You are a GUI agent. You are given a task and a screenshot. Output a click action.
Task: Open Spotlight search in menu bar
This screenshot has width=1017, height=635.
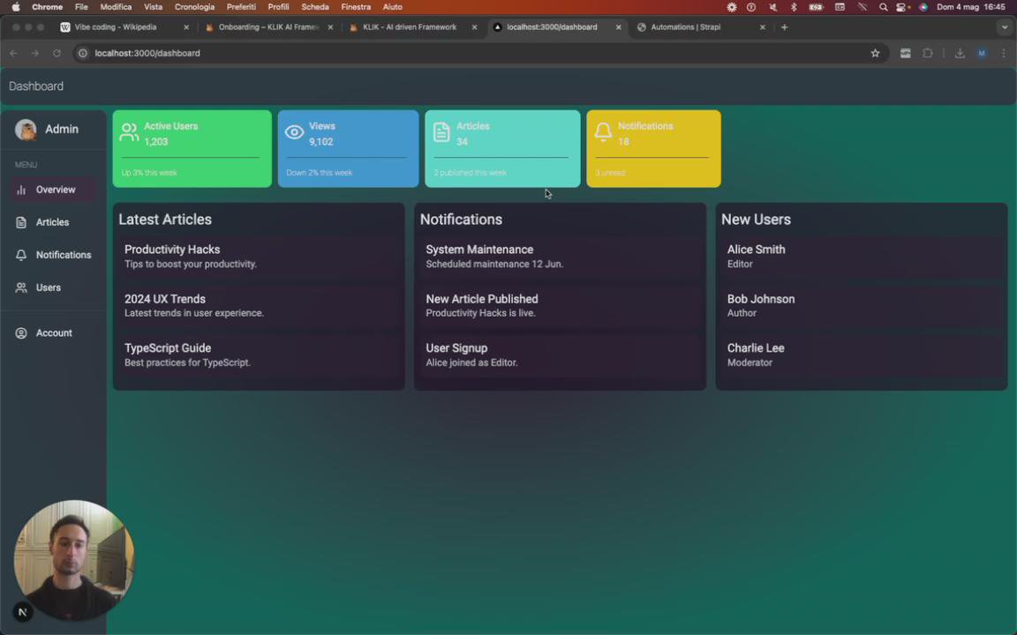(x=883, y=7)
